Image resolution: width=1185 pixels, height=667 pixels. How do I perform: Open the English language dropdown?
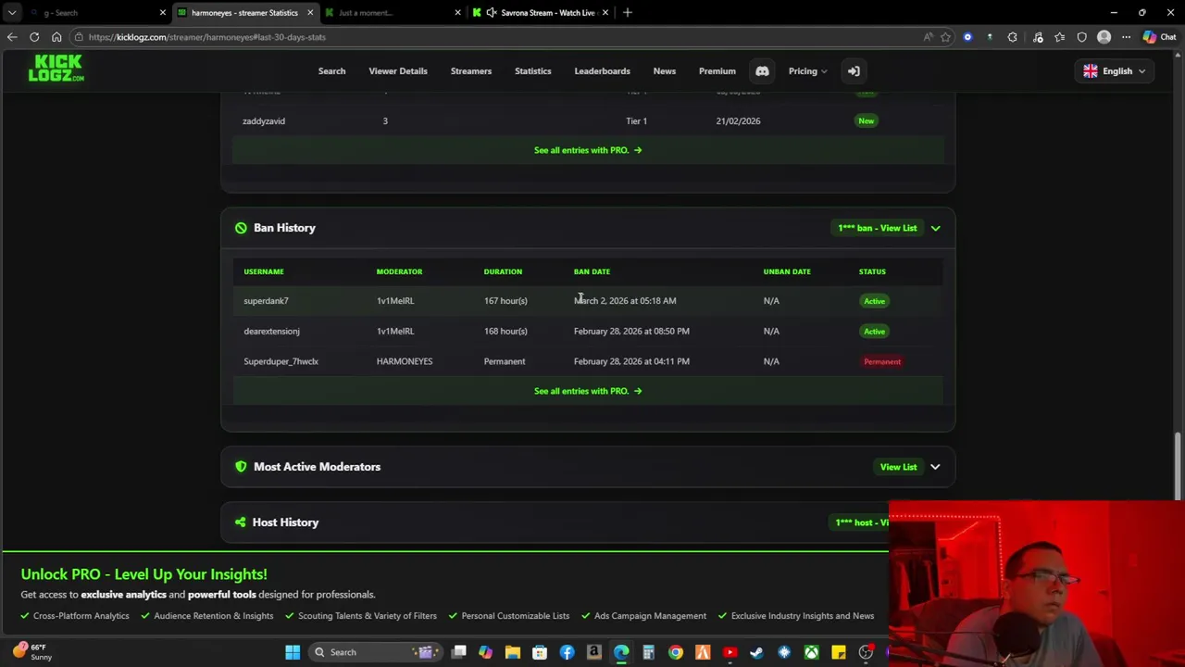(1114, 71)
